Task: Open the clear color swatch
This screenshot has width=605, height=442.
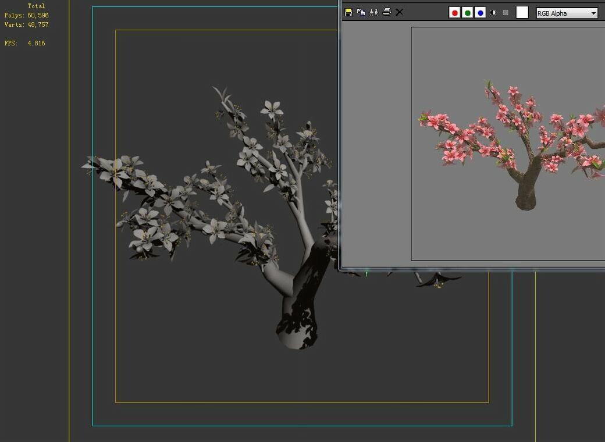Action: pyautogui.click(x=522, y=12)
